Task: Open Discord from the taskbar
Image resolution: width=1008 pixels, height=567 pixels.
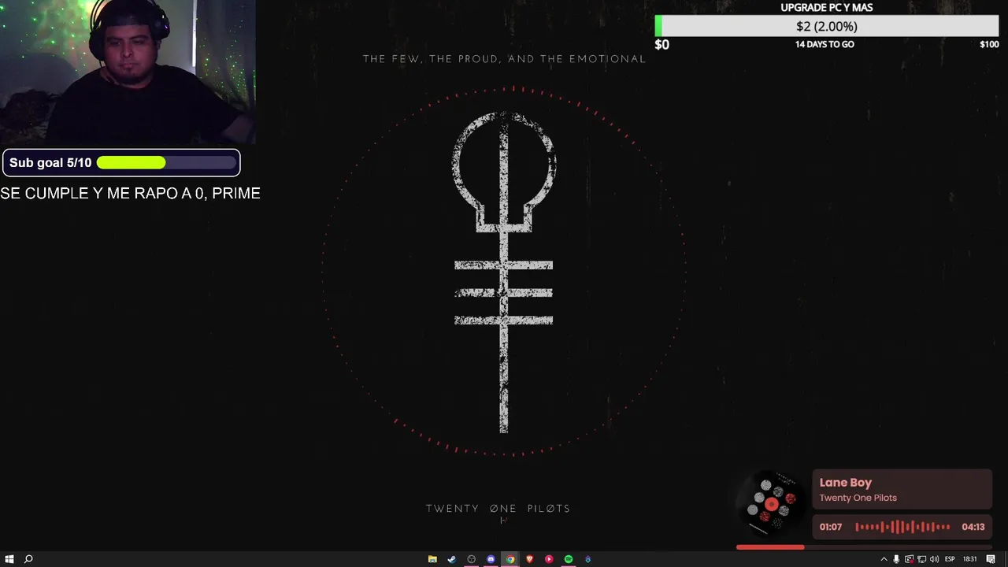Action: point(491,559)
